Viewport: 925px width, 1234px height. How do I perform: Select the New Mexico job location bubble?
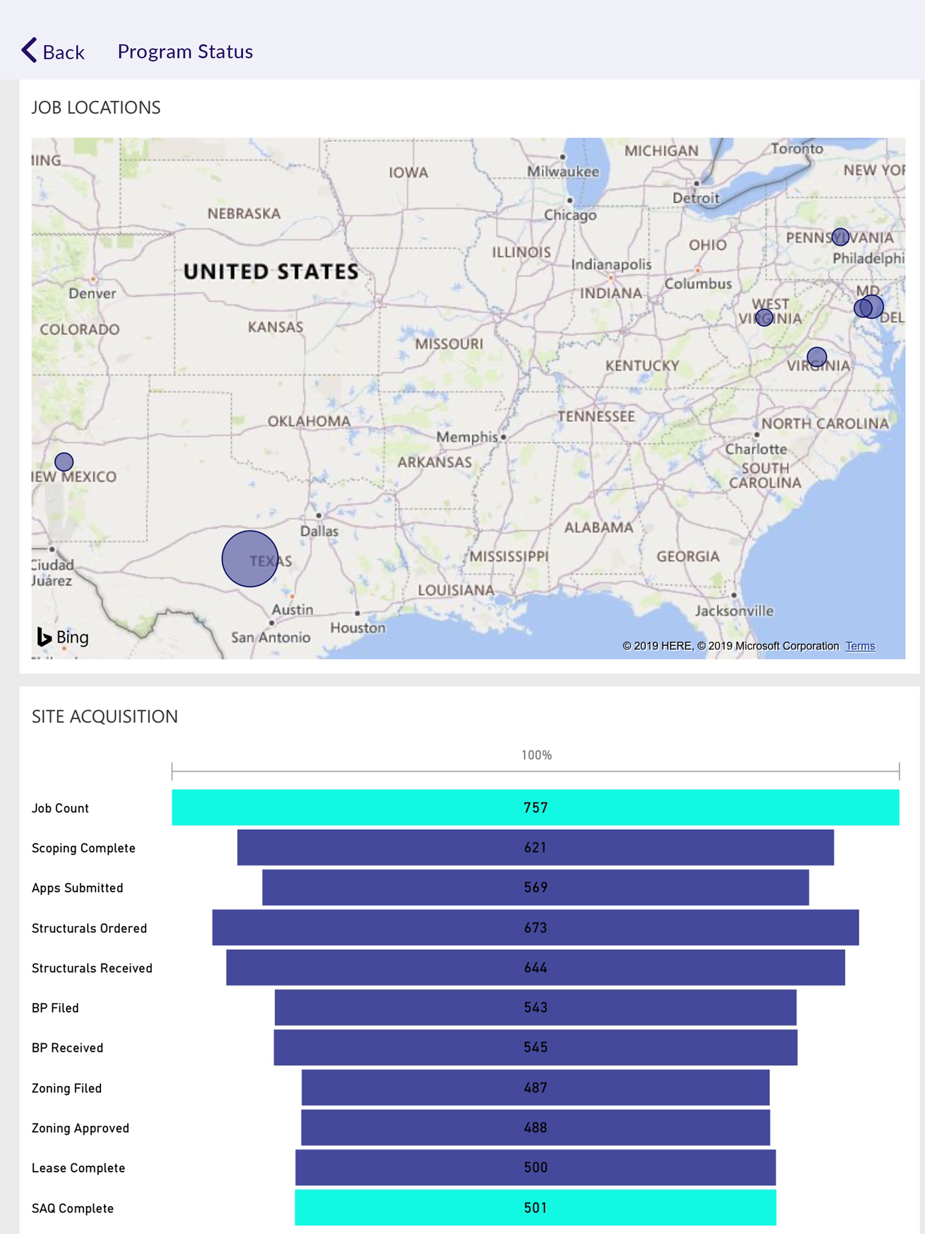click(64, 462)
